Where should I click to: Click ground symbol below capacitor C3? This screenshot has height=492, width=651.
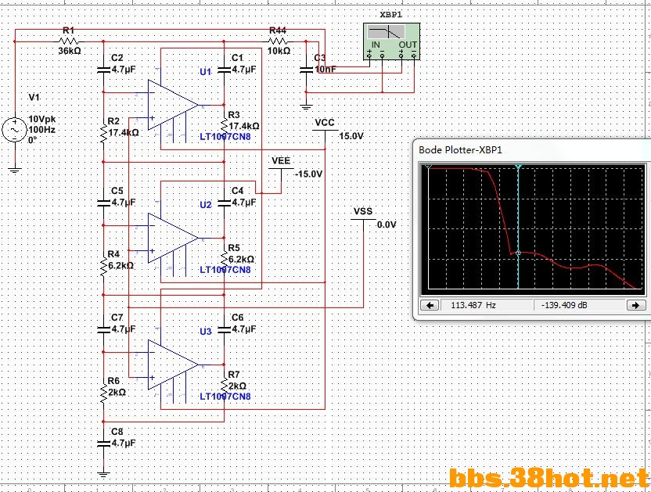(306, 107)
